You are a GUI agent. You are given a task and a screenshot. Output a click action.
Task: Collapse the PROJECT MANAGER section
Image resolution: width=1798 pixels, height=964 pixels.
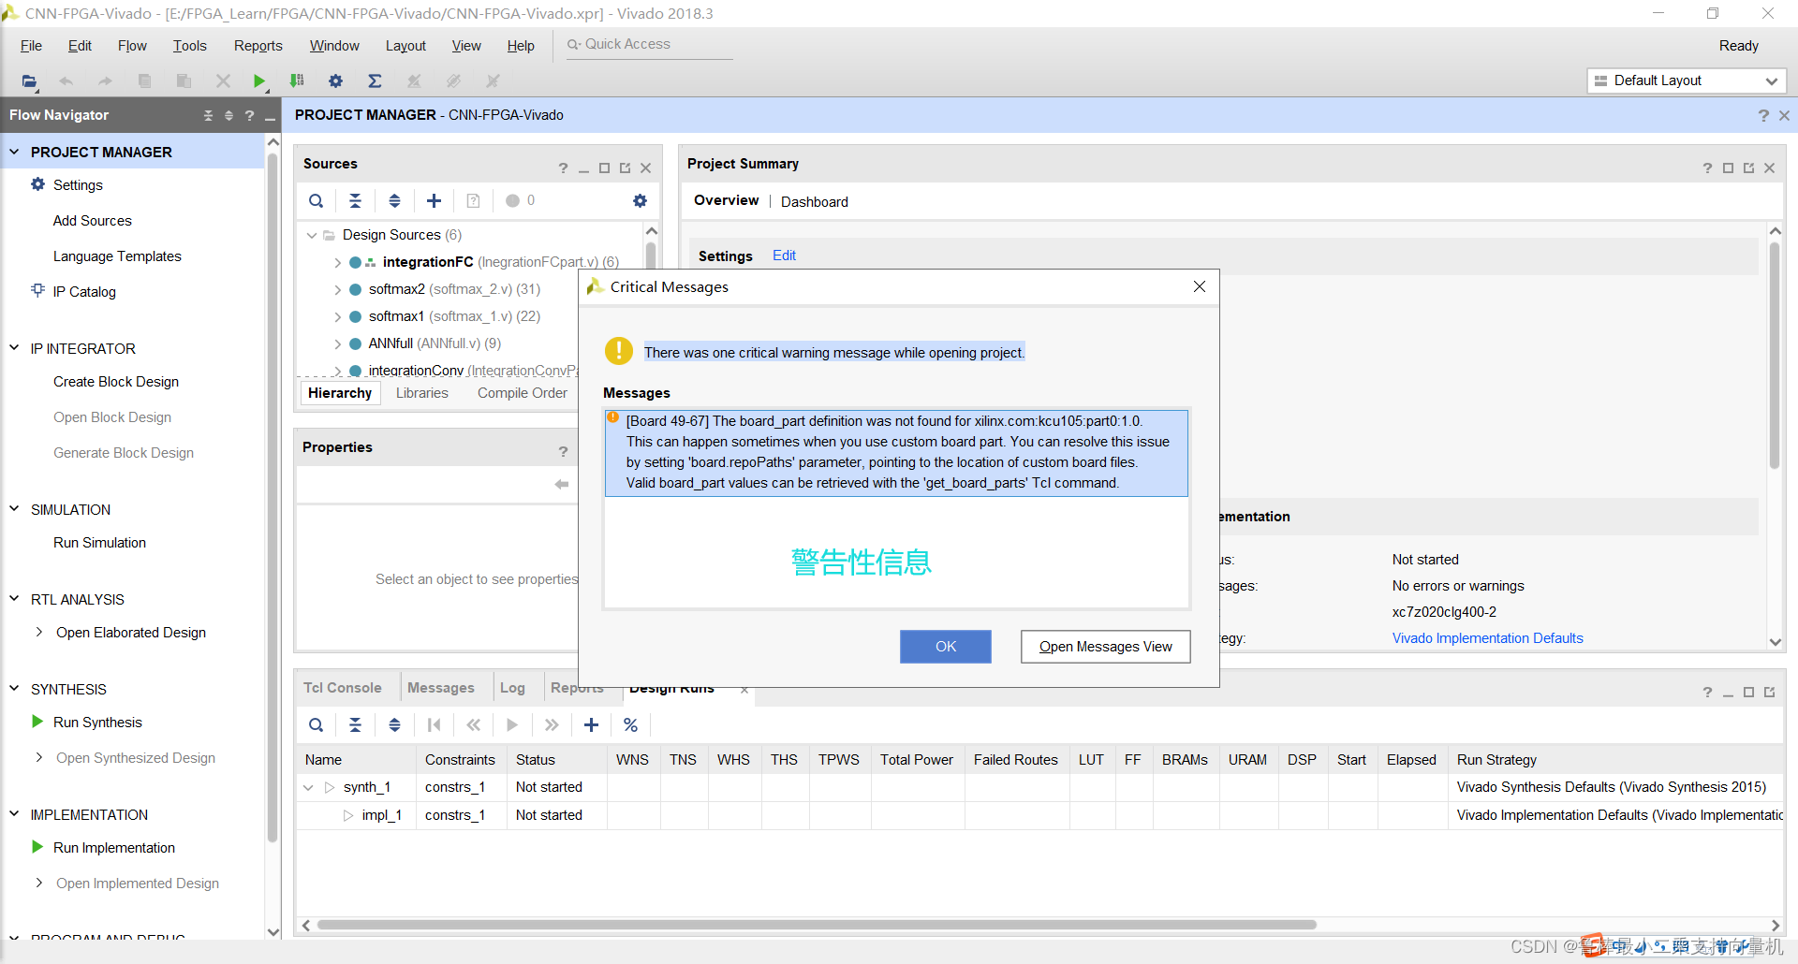(14, 152)
